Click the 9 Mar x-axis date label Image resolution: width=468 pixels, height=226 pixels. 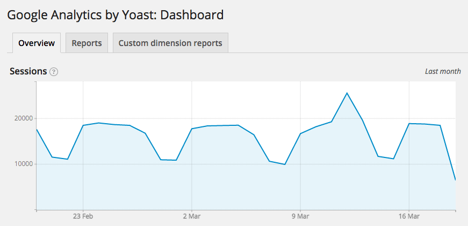pos(300,217)
